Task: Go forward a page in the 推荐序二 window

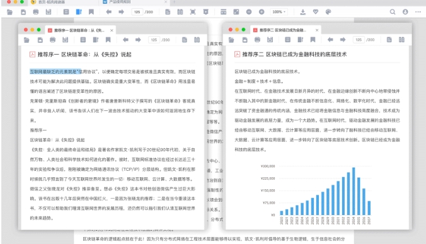Action: (x=343, y=40)
